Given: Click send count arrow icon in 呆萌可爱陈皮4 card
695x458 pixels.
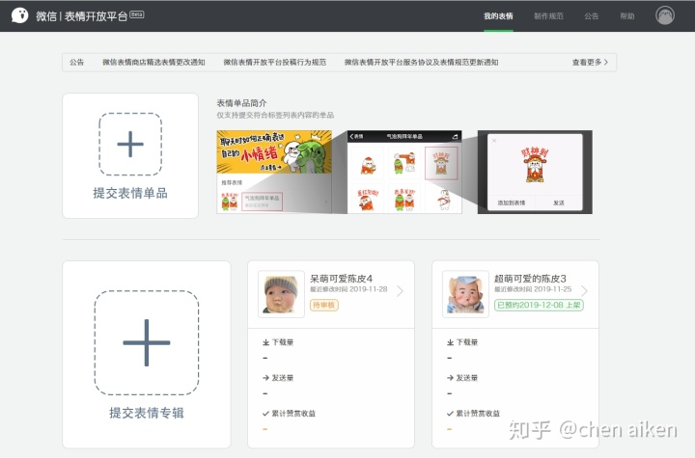Looking at the screenshot, I should tap(266, 378).
